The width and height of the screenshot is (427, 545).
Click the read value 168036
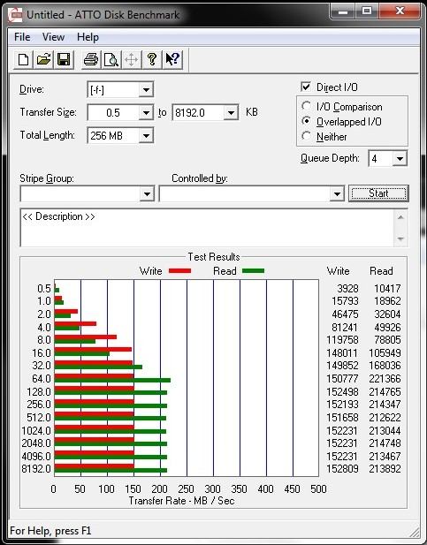385,366
